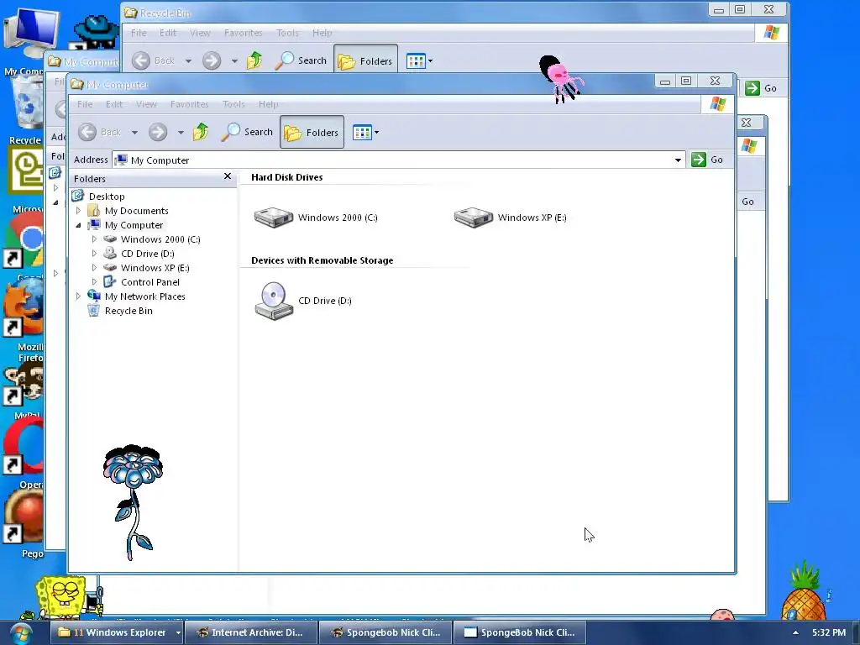The height and width of the screenshot is (645, 860).
Task: Click the Start orb on taskbar
Action: point(21,633)
